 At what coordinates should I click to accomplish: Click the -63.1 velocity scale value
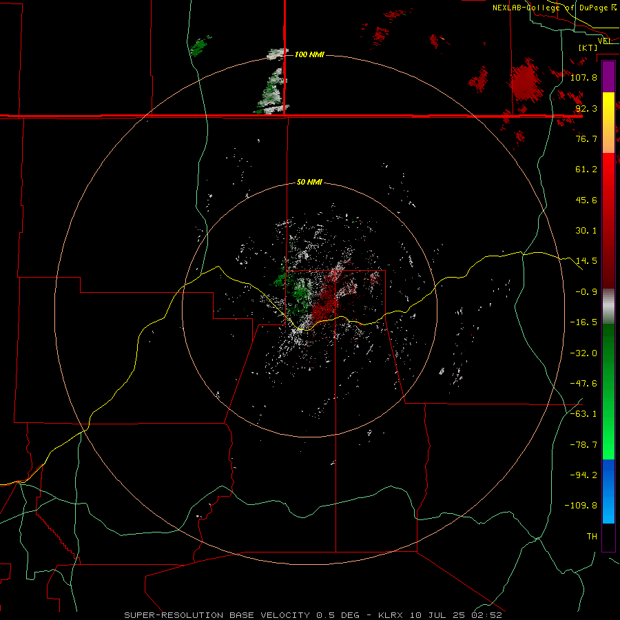583,414
